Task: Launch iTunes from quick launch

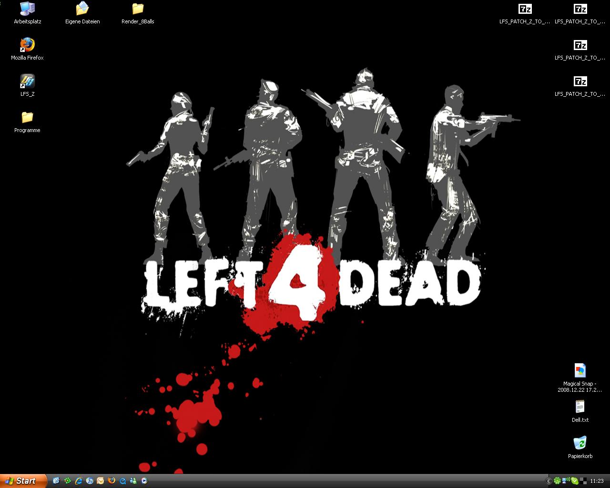Action: pyautogui.click(x=90, y=481)
